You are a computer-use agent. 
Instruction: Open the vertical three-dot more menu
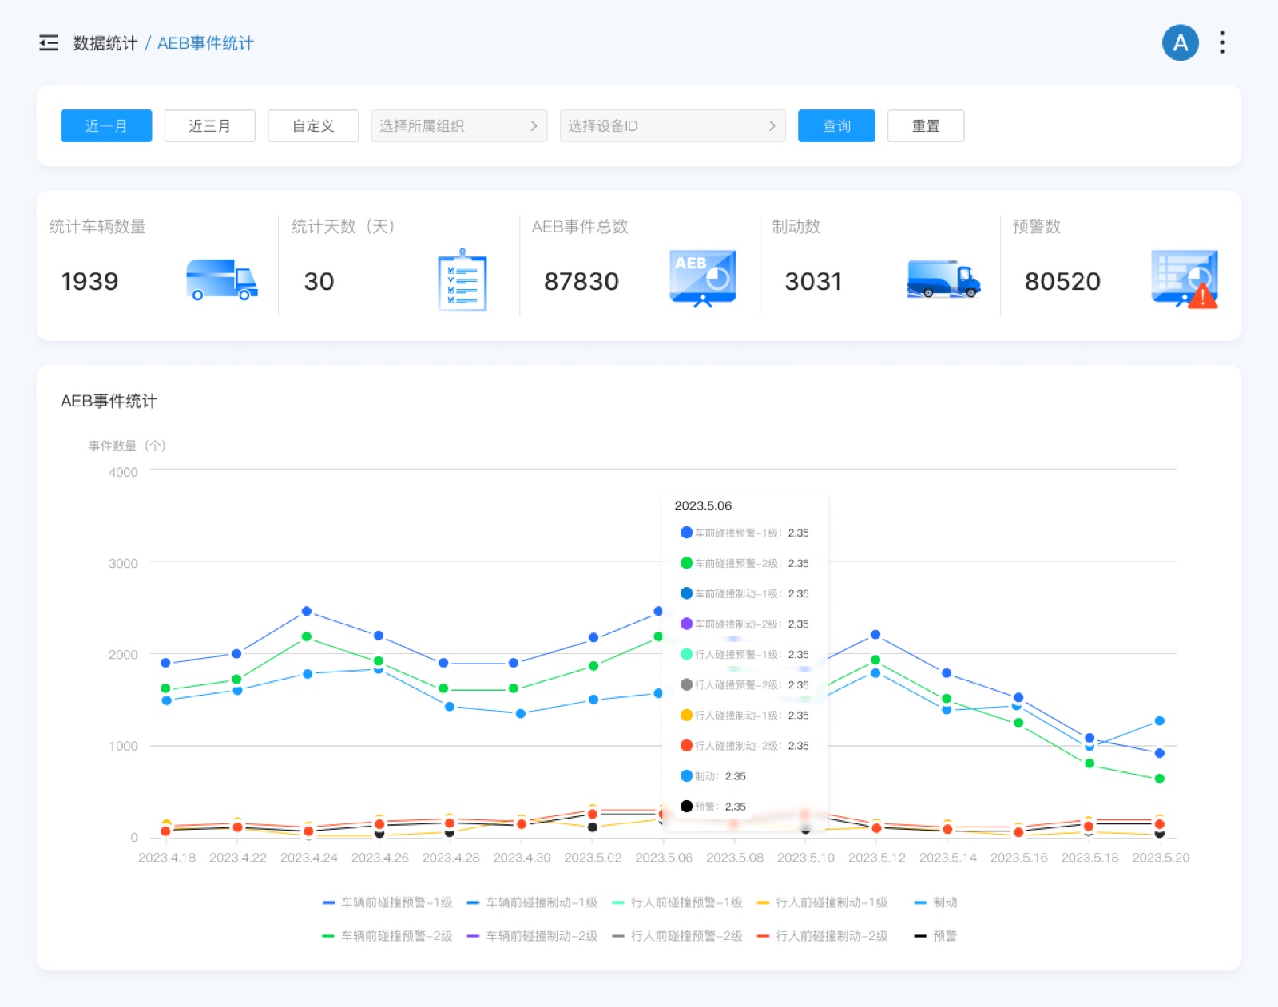tap(1223, 42)
